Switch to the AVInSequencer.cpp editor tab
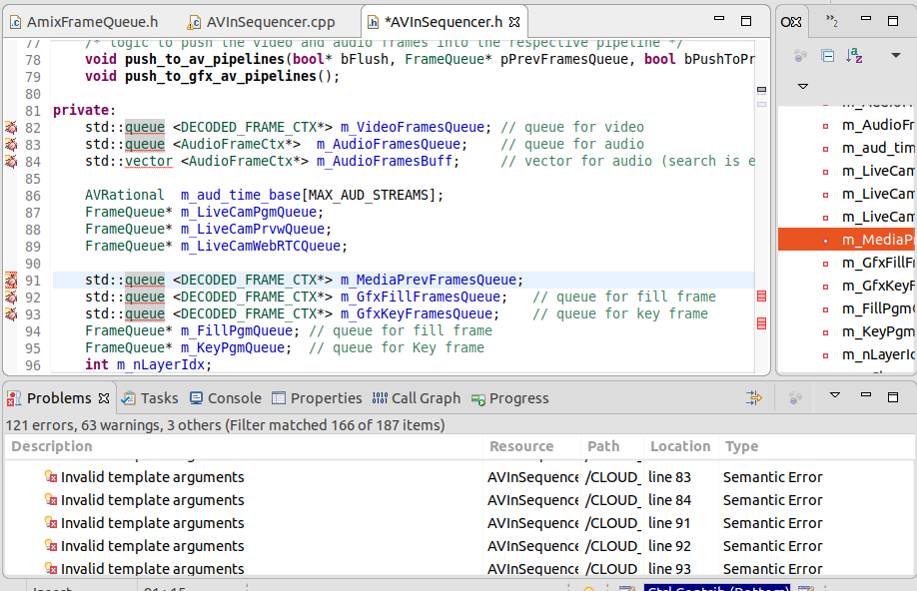Viewport: 917px width, 591px height. [261, 22]
